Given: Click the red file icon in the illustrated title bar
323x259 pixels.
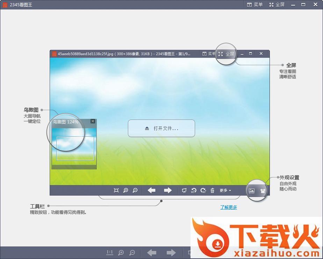Looking at the screenshot, I should pyautogui.click(x=54, y=54).
